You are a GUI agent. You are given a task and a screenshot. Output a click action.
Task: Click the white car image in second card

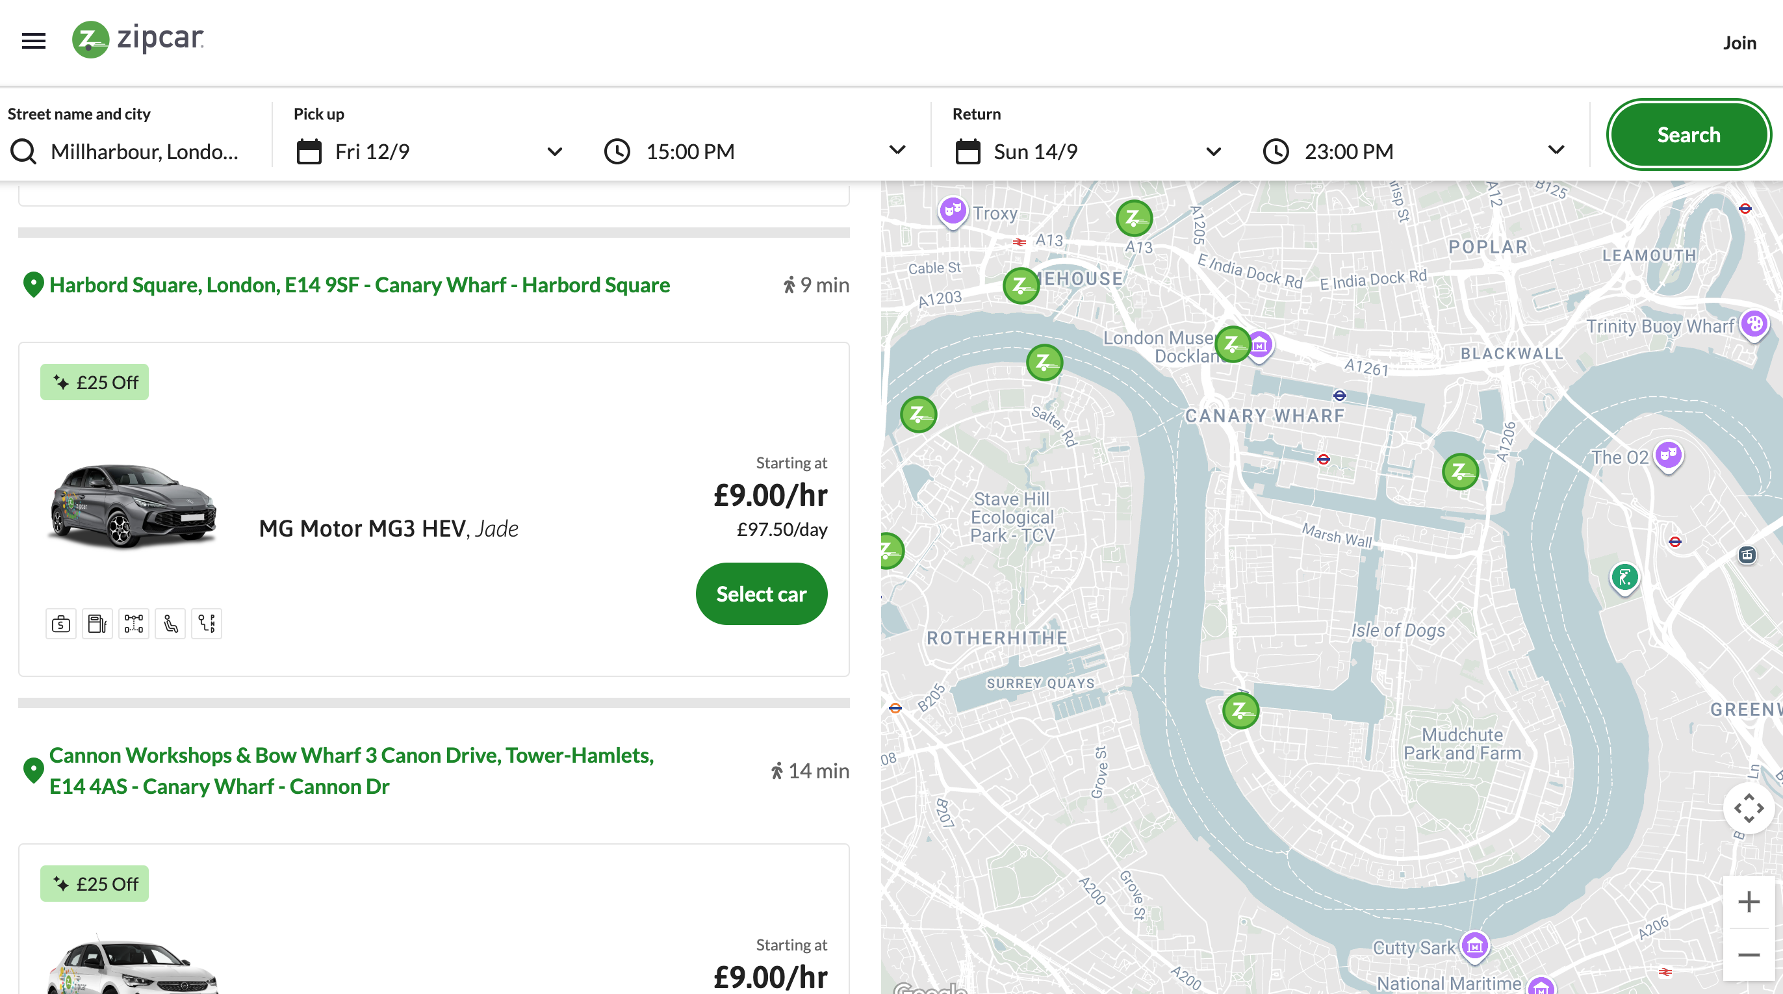133,965
